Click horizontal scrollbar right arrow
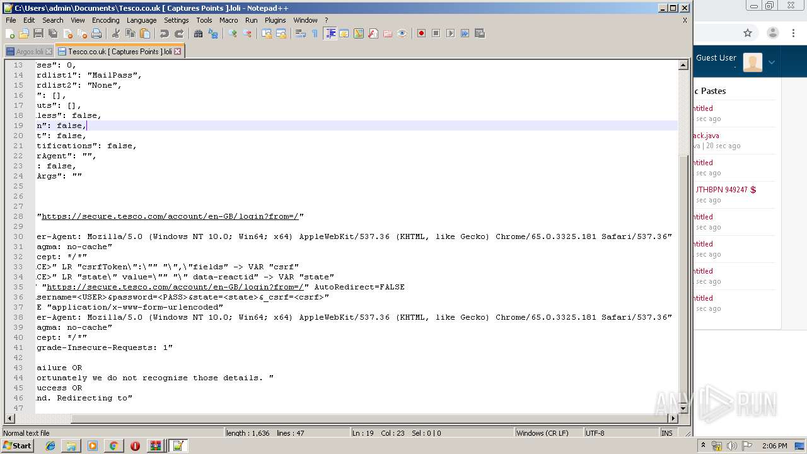The width and height of the screenshot is (807, 454). tap(673, 418)
